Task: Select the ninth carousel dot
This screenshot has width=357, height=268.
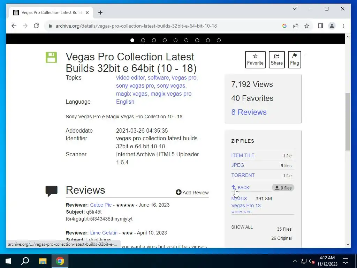Action: [x=219, y=40]
